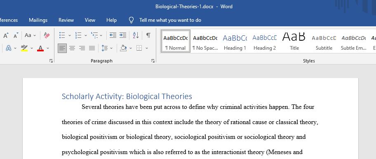Start a bulleted list
376x159 pixels.
62,35
